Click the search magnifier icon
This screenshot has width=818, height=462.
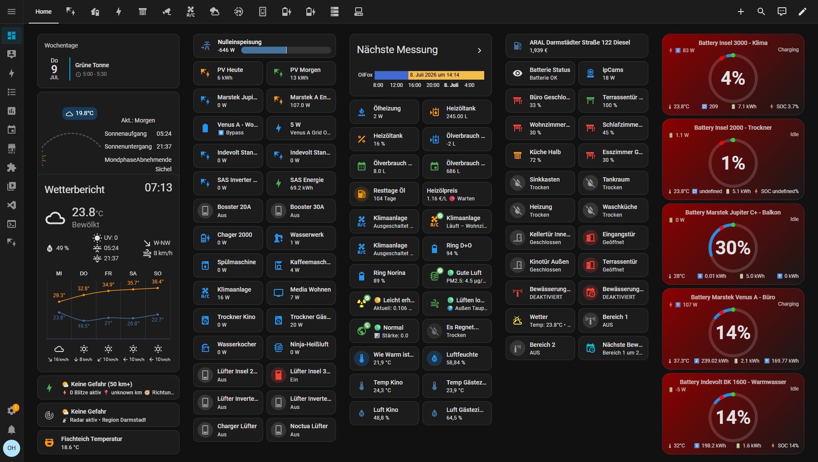pyautogui.click(x=761, y=12)
